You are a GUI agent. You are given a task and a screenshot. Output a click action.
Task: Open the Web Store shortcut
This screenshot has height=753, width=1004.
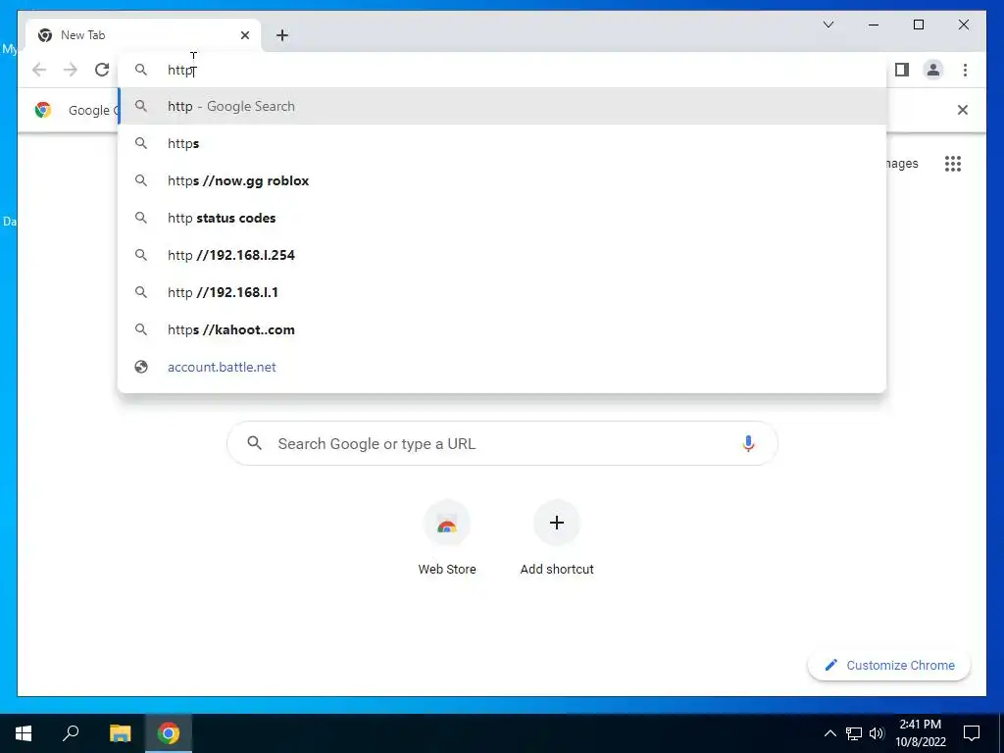pos(447,538)
